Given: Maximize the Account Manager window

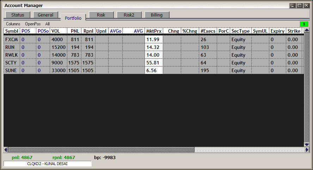Looking at the screenshot, I should pyautogui.click(x=300, y=6).
